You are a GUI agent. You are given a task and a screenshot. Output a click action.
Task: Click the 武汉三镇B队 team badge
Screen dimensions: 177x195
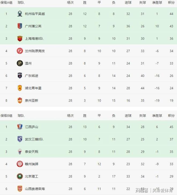pos(20,139)
